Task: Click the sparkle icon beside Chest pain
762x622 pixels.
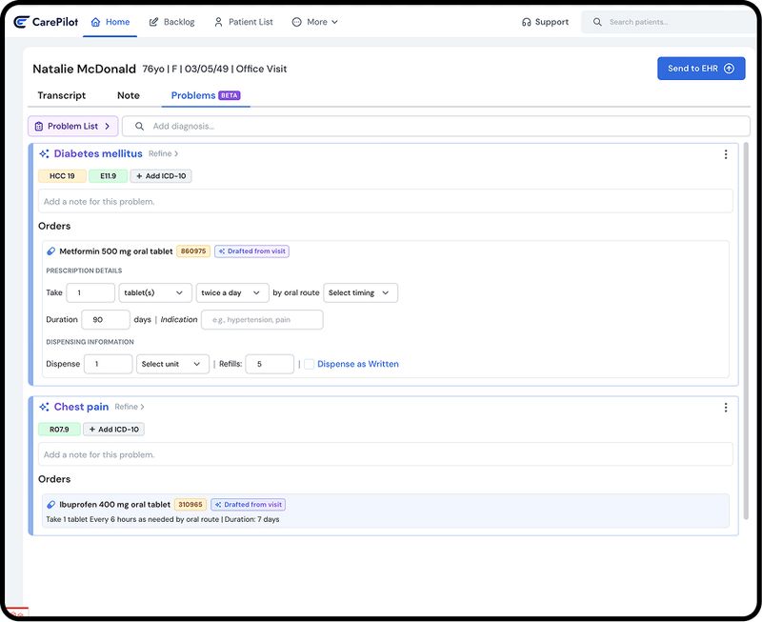Action: point(42,407)
